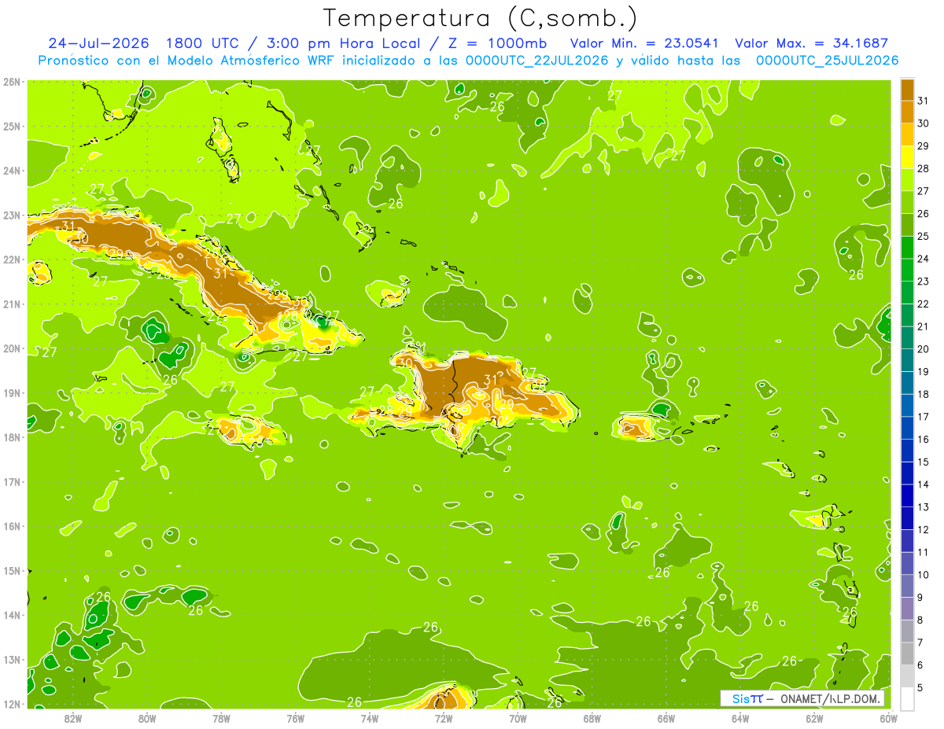Click legend value "15" on the color bar

(924, 462)
